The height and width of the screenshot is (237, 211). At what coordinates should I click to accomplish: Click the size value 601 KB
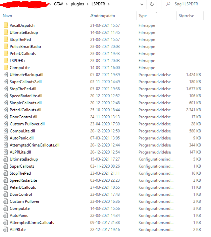pyautogui.click(x=195, y=103)
